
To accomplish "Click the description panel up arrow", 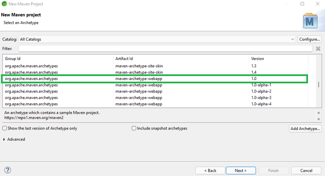I will [319, 113].
